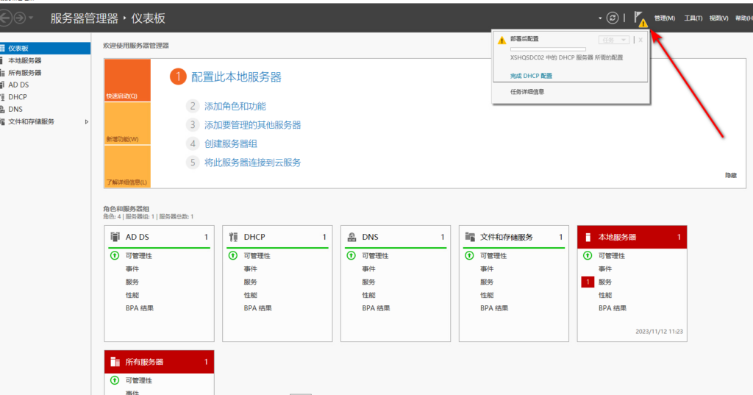
Task: Click the back navigation arrow
Action: (5, 18)
